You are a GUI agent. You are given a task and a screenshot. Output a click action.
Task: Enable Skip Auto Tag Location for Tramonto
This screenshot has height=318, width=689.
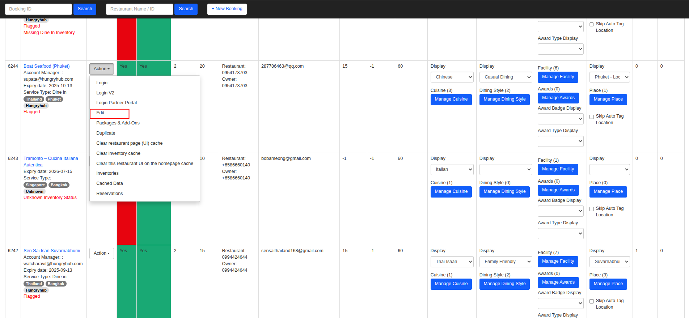(x=592, y=209)
